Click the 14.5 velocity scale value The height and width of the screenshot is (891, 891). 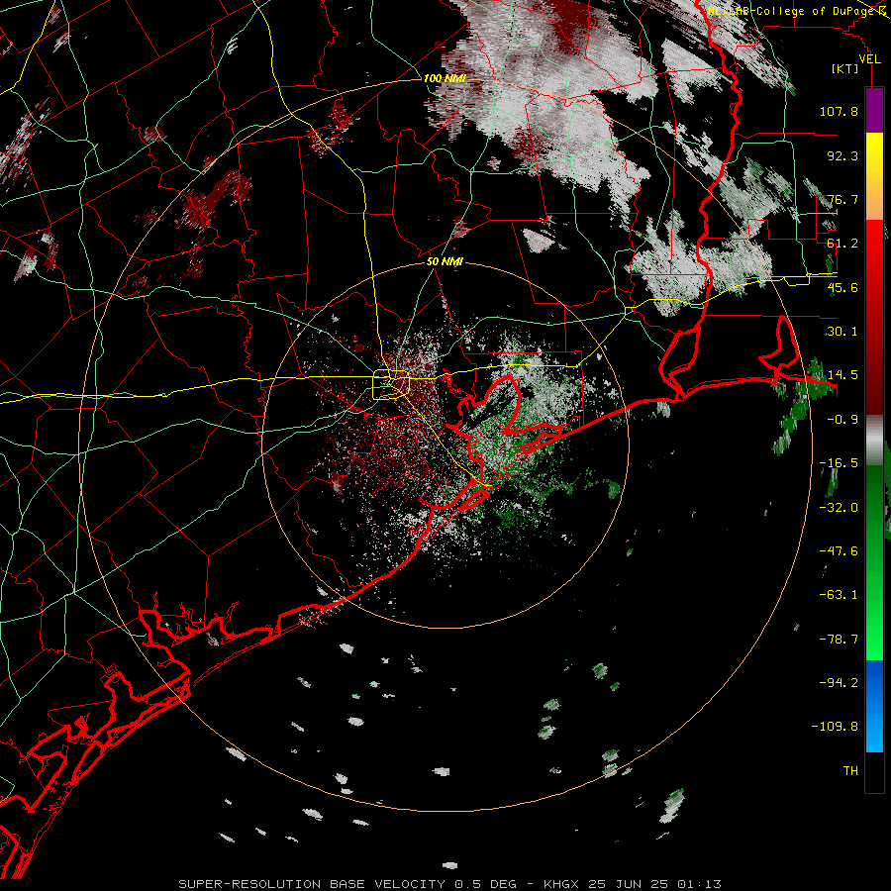pos(842,375)
